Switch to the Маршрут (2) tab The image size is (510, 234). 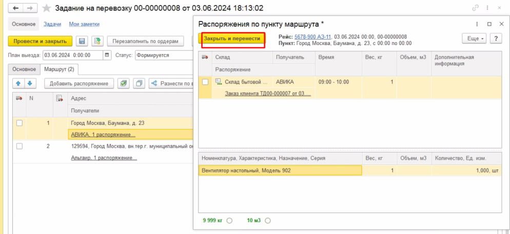tap(59, 69)
